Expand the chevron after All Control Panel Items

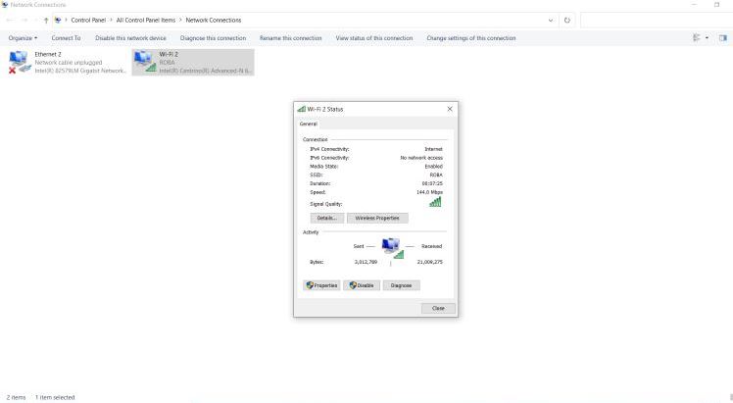(x=180, y=21)
